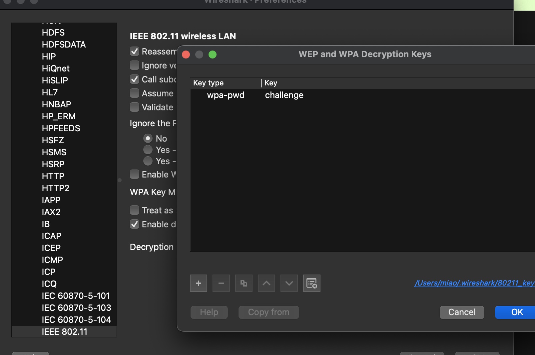Toggle the Reassemble checkbox
Screen dimensions: 535x355
[135, 52]
